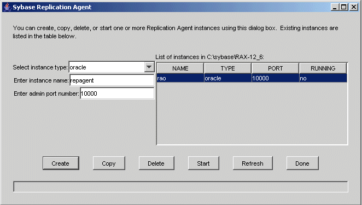Viewport: 362px width, 205px height.
Task: Minimize the Sybase Replication Agent window
Action: click(x=335, y=7)
